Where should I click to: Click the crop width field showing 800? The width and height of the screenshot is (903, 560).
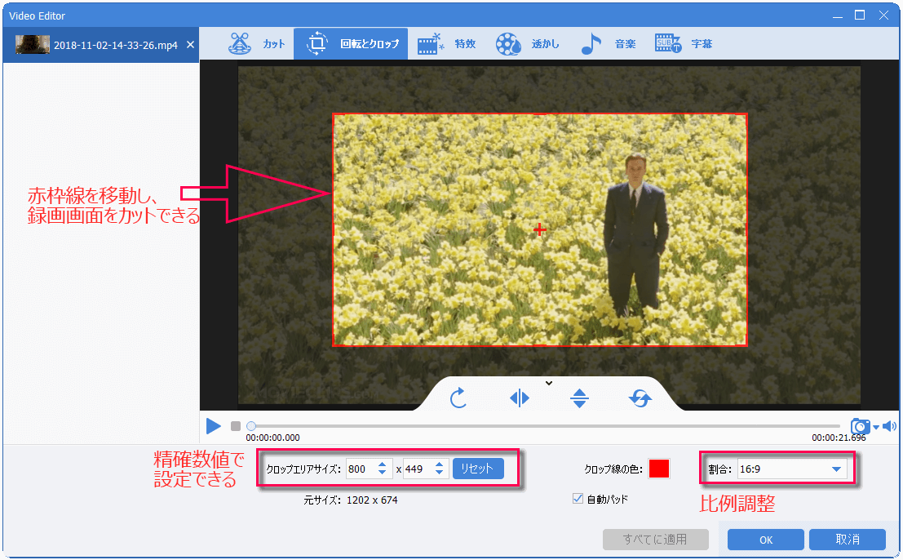(x=360, y=469)
